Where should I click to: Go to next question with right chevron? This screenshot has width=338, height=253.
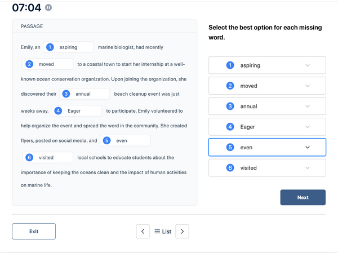click(182, 232)
